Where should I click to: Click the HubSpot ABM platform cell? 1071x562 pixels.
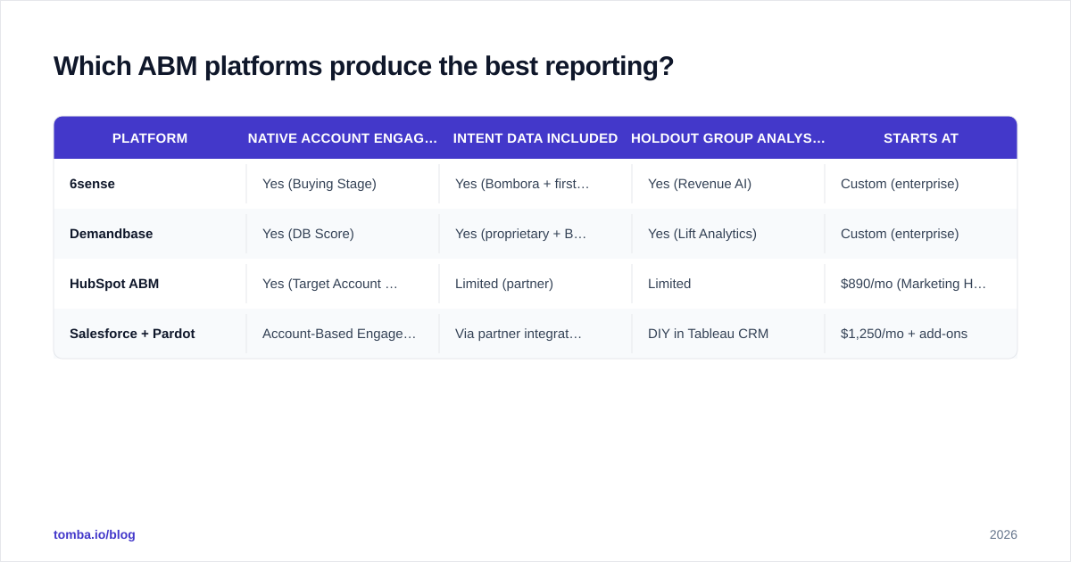pos(150,284)
